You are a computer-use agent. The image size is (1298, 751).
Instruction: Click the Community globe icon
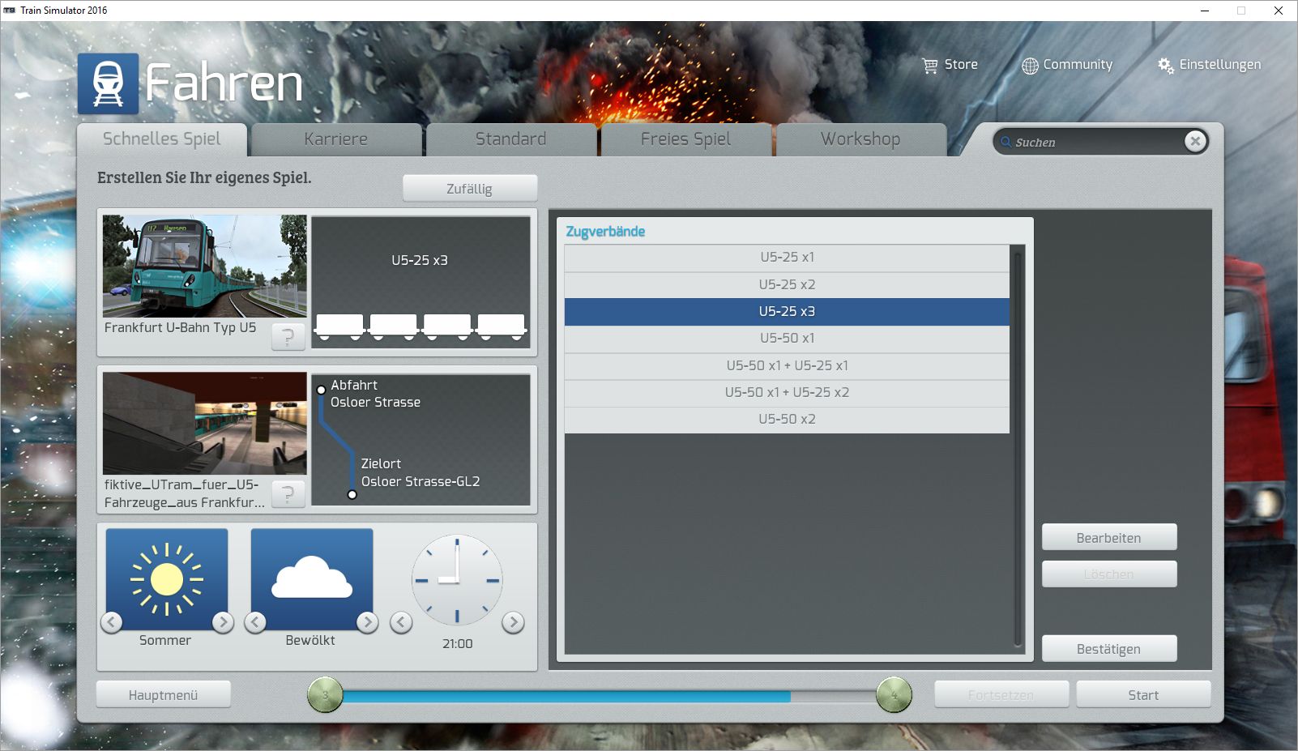tap(1030, 66)
